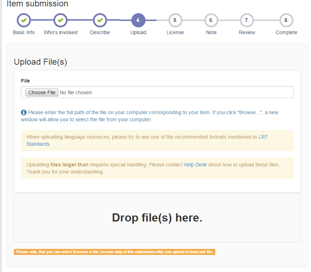Click the Review step label

coord(247,32)
